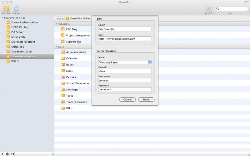Click the Microsoft Forefront site icon
Viewport: 250px width, 156px height.
8,42
